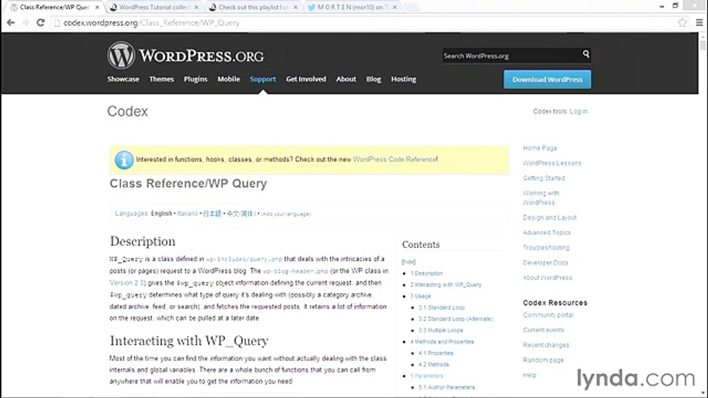Jump to 2 Interacting with WP_Query

[446, 285]
